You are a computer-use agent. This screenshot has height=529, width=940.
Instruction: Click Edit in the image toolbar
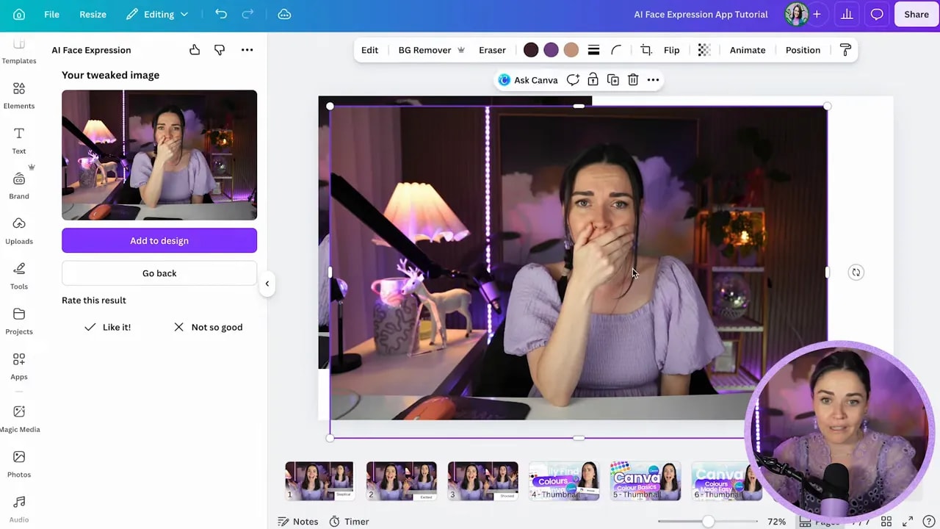[369, 50]
